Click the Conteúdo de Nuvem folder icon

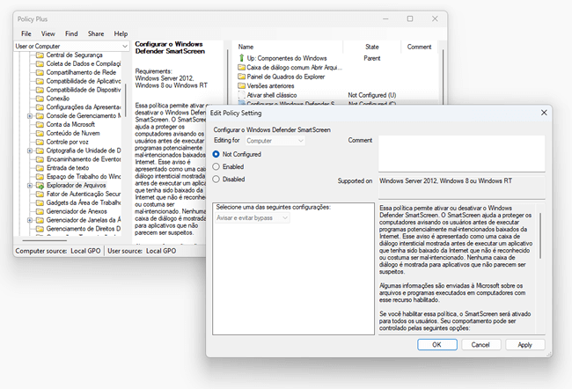click(x=40, y=133)
